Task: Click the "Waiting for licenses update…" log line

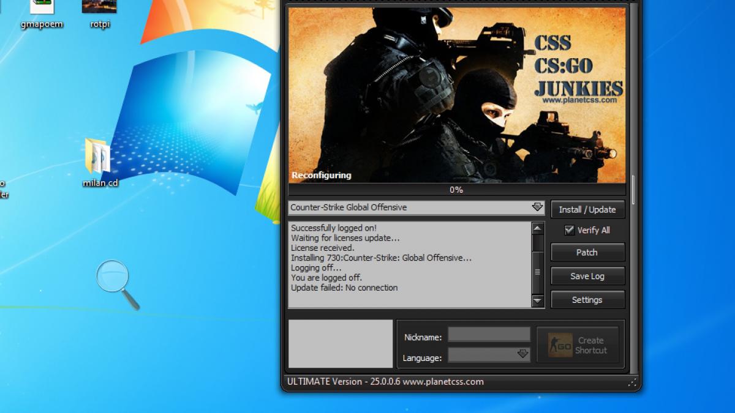Action: [x=345, y=238]
